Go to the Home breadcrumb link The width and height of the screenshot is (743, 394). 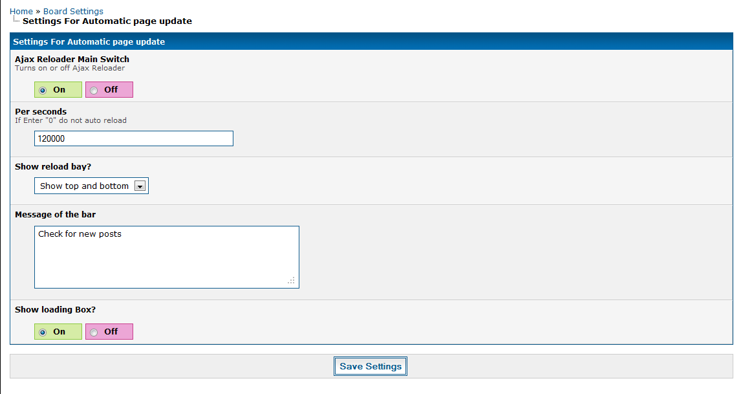21,12
